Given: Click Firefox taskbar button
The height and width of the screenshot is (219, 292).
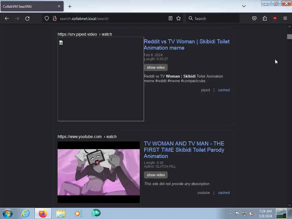Looking at the screenshot, I should click(43, 213).
